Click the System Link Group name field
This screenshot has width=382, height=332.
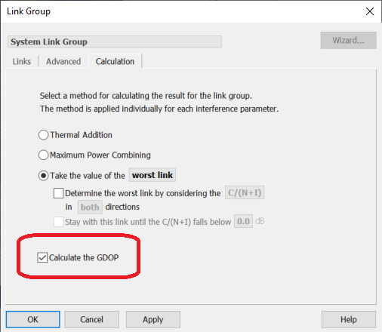point(115,41)
